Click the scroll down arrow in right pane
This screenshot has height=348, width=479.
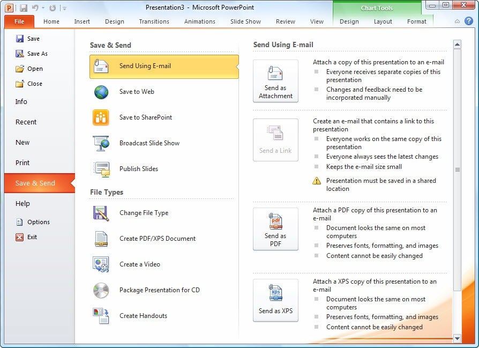pyautogui.click(x=457, y=338)
